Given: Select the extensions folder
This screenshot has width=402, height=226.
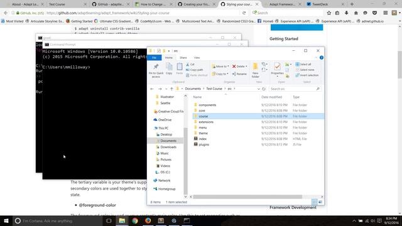Looking at the screenshot, I should click(206, 122).
